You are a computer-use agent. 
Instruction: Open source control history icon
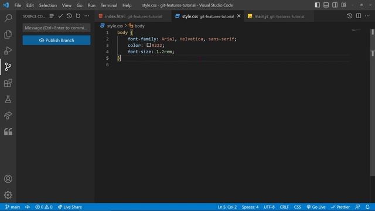point(69,16)
